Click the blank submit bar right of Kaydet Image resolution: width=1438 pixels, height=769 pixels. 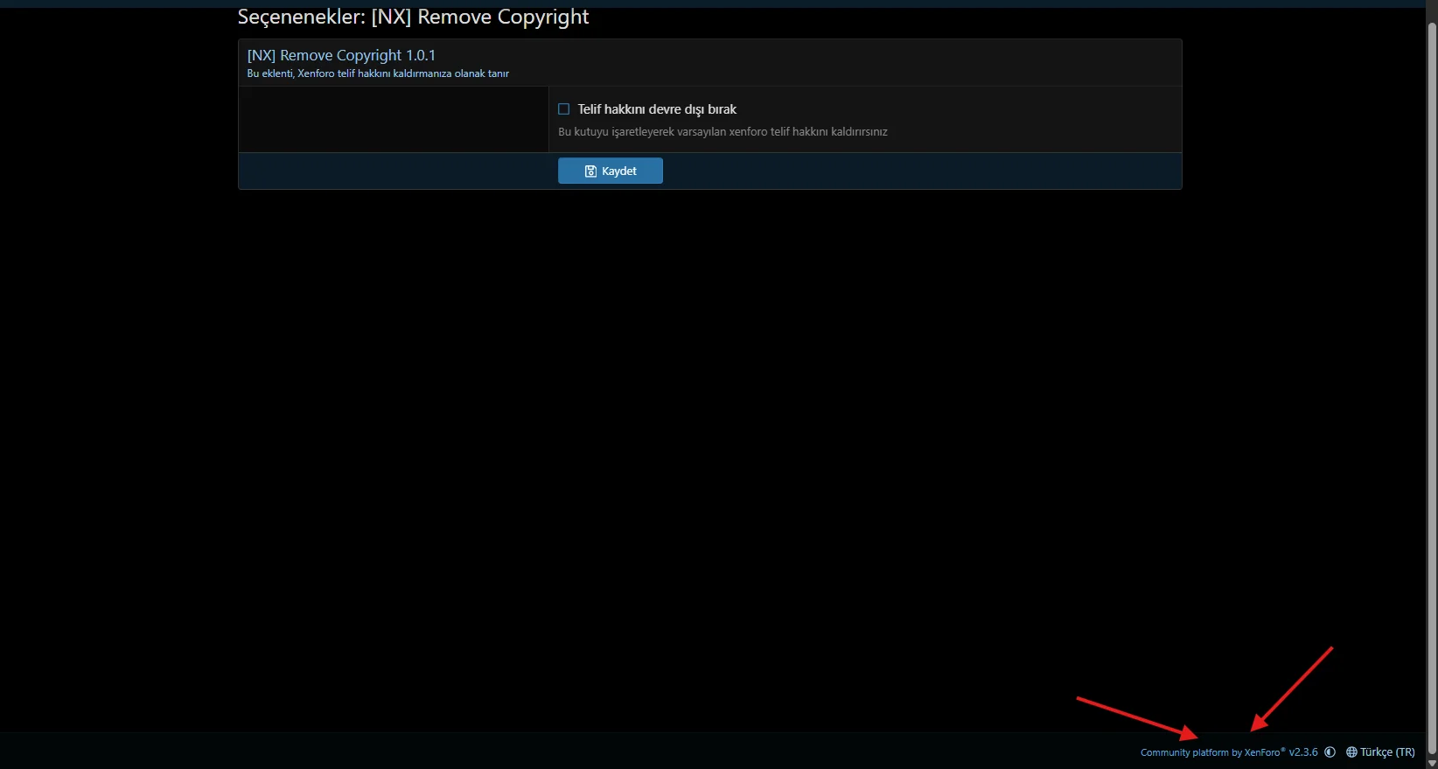click(918, 171)
